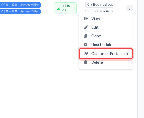Screen dimensions: 144x118
Task: Open the Customer Portal Link option
Action: 106,54
